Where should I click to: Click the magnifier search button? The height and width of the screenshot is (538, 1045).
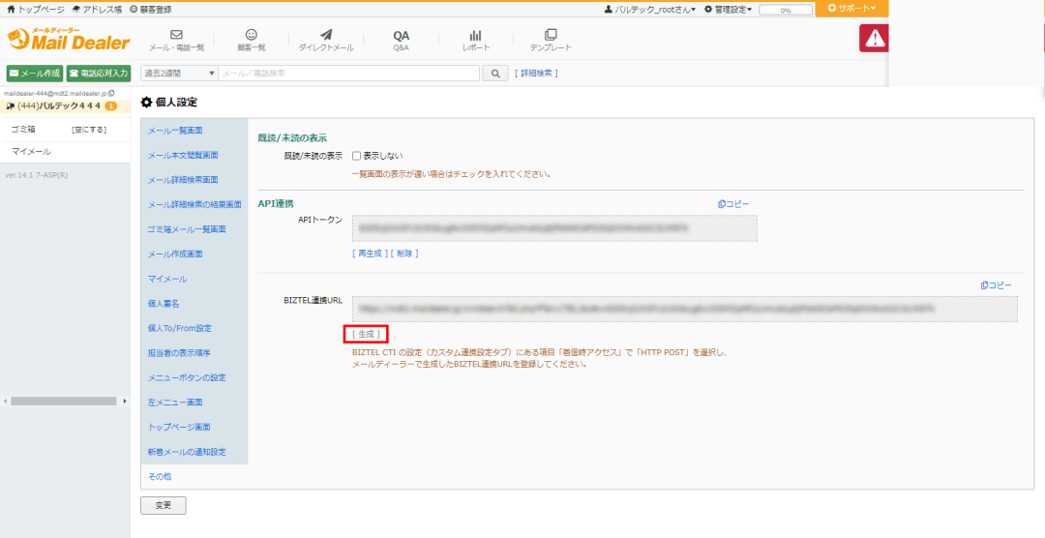494,73
